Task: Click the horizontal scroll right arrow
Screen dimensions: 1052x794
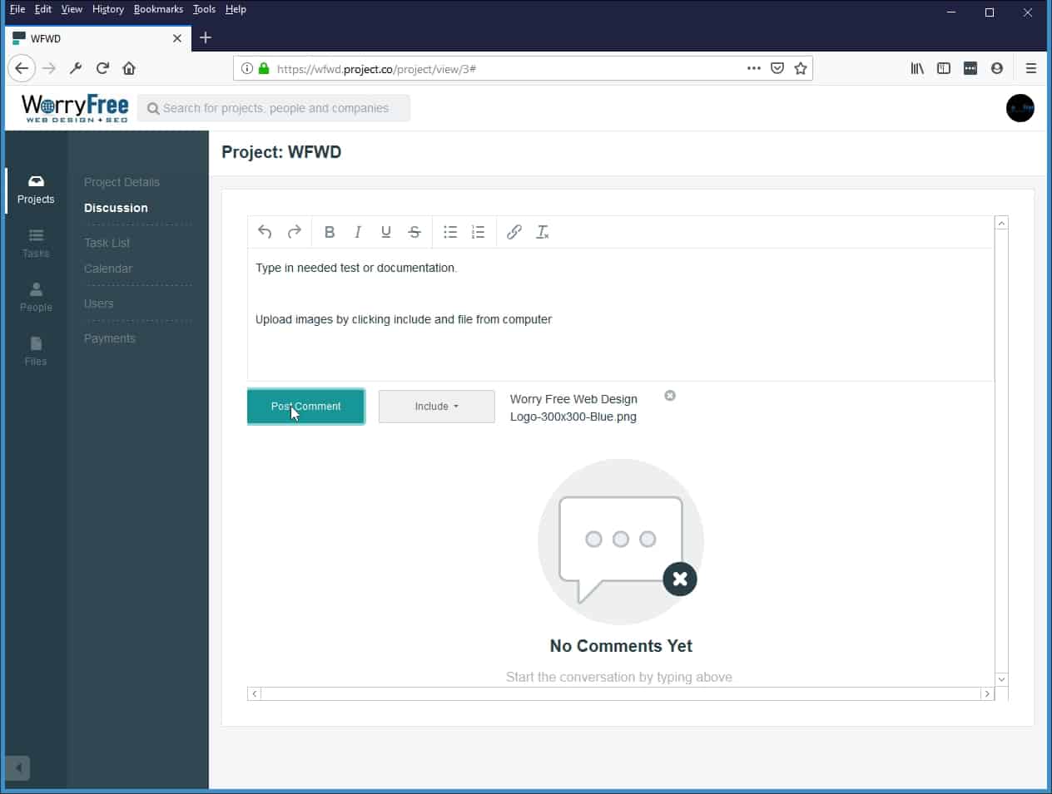Action: coord(988,693)
